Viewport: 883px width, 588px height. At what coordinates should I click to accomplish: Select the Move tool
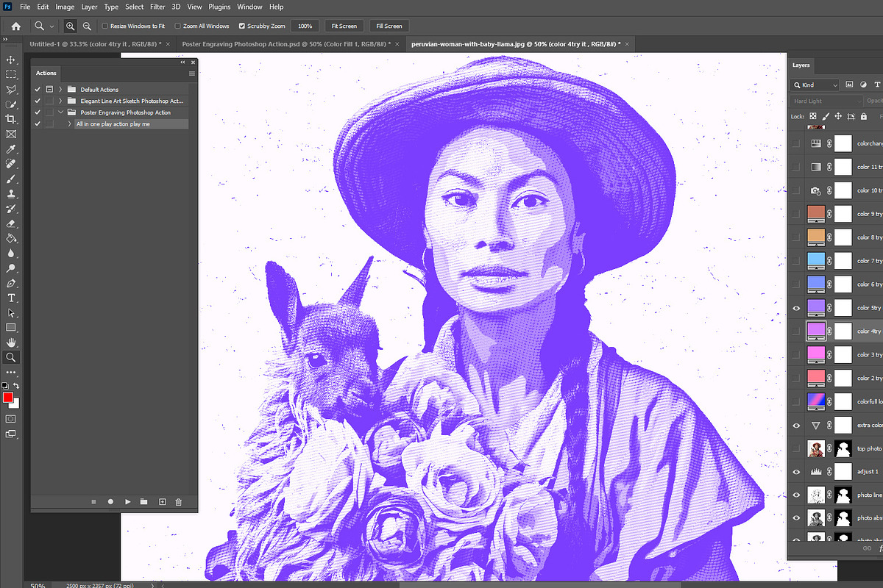[x=11, y=60]
